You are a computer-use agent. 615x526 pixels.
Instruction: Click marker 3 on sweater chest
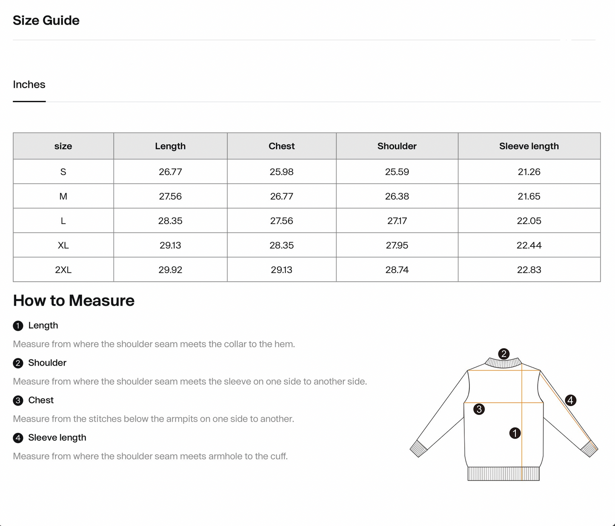[x=479, y=409]
